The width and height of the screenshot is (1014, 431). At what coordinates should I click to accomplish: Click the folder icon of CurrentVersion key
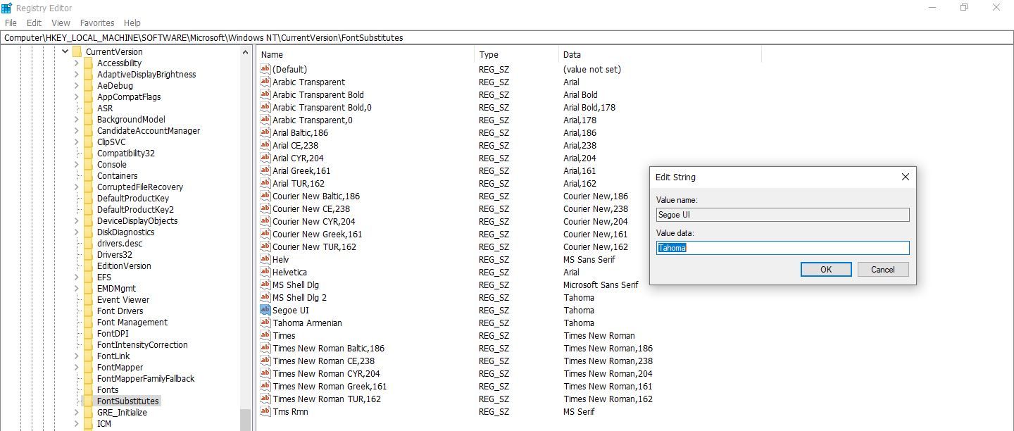[x=77, y=51]
